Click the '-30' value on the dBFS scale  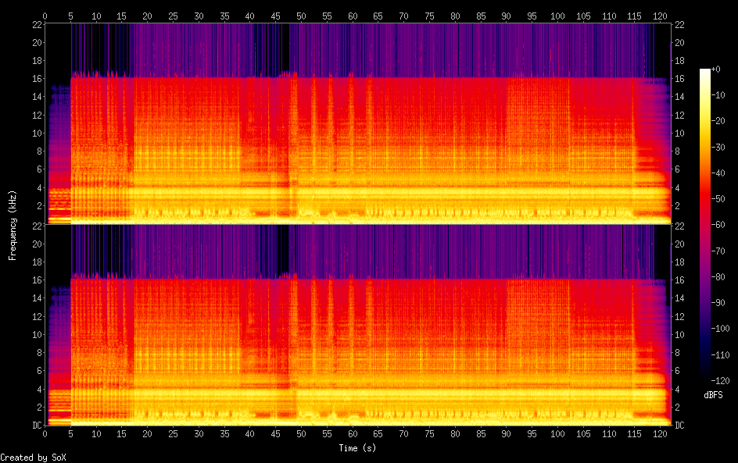(x=718, y=147)
